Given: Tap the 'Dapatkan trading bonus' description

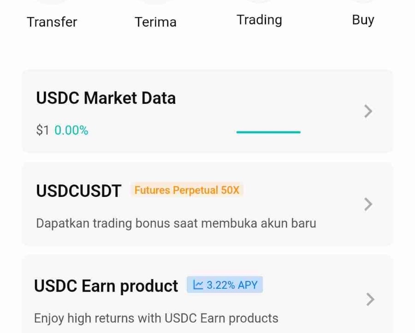Looking at the screenshot, I should click(x=176, y=223).
